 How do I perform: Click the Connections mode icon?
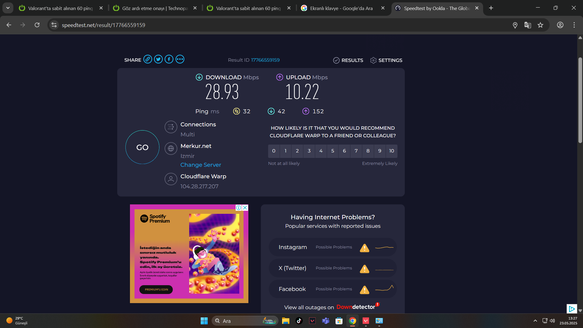point(171,127)
